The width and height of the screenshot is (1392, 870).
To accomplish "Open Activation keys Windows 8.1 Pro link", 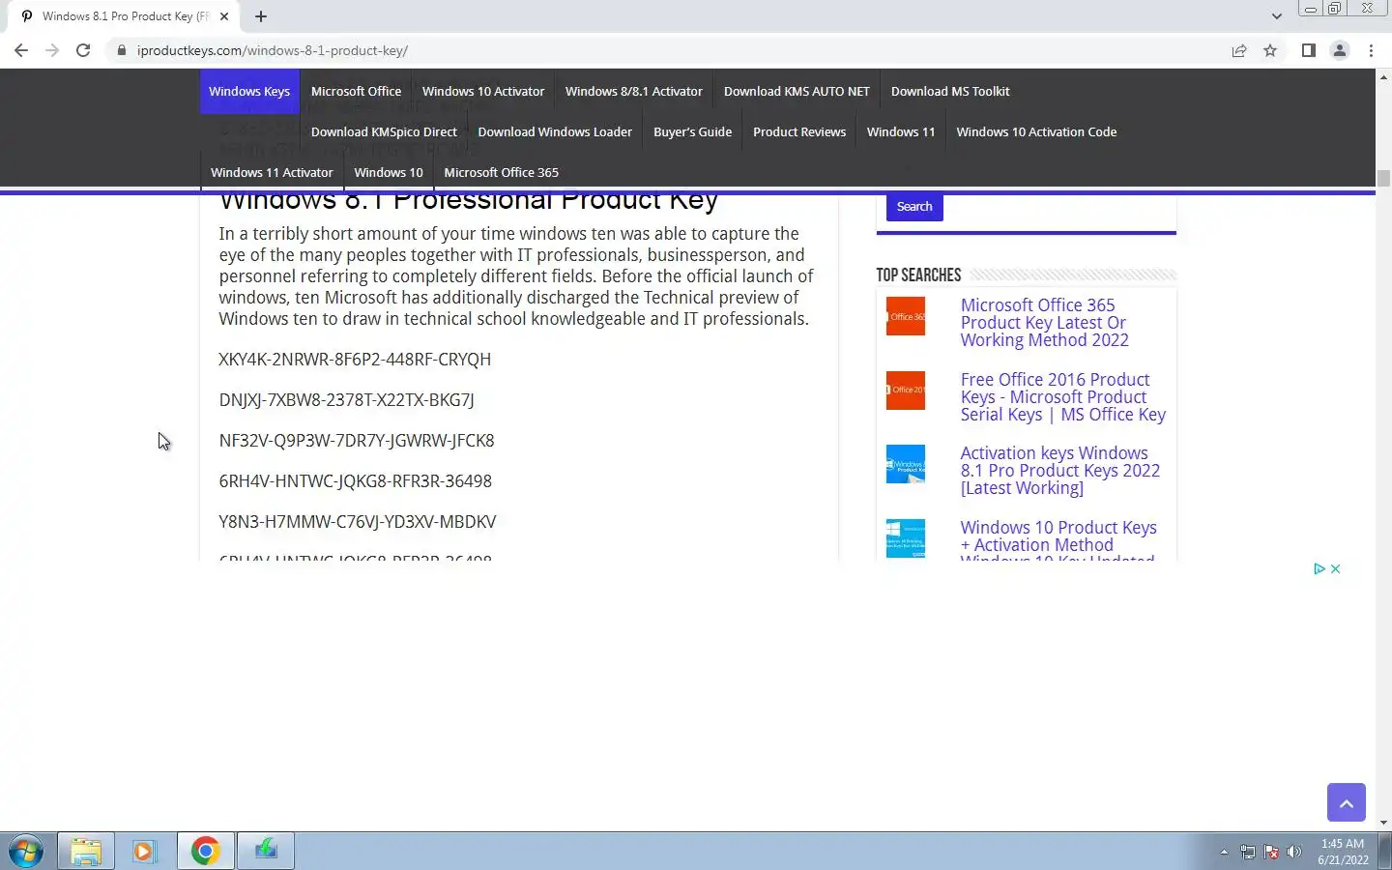I will click(x=1059, y=471).
